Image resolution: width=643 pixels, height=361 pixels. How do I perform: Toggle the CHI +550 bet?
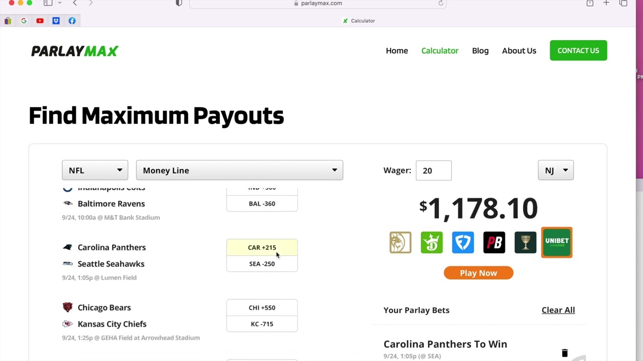click(x=262, y=307)
